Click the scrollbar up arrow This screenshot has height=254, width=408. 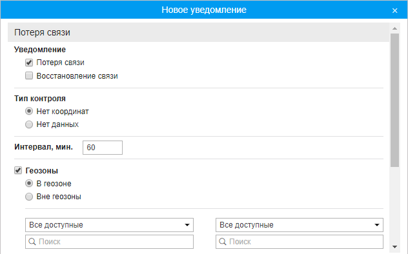pyautogui.click(x=394, y=28)
